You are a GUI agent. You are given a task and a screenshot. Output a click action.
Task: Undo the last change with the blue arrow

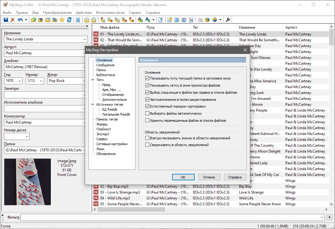20,20
